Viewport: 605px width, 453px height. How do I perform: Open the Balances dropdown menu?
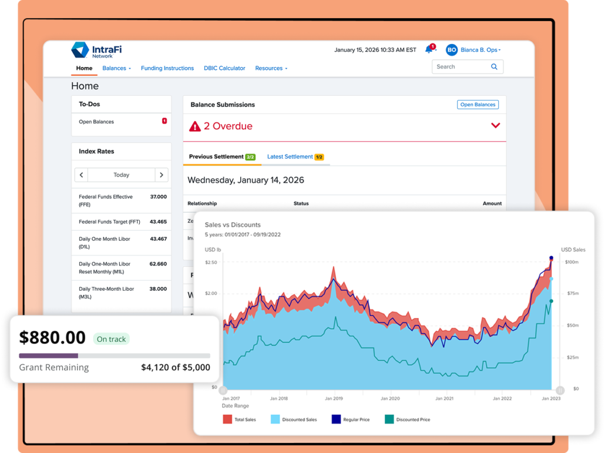(116, 68)
